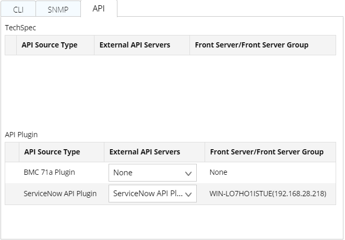Click API Plugin External API Servers header
Screen dimensions: 345x240
click(145, 152)
